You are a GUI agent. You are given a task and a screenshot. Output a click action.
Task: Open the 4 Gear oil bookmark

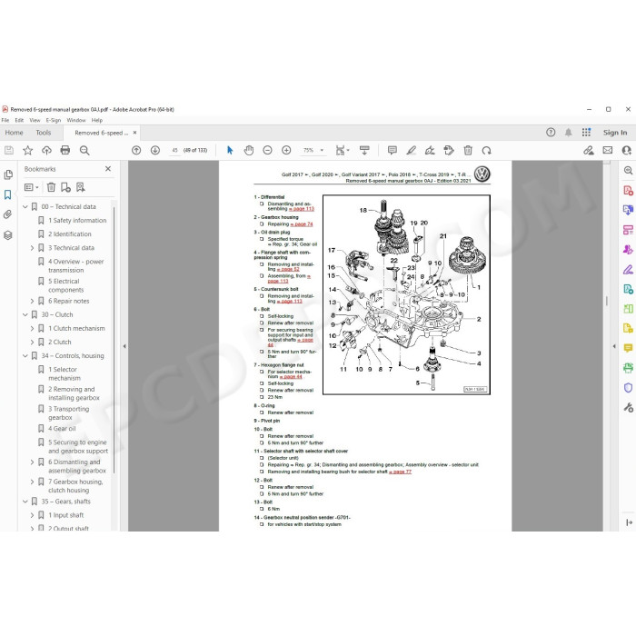62,429
